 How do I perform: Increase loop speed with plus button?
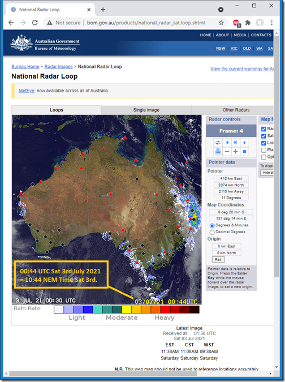pos(236,152)
